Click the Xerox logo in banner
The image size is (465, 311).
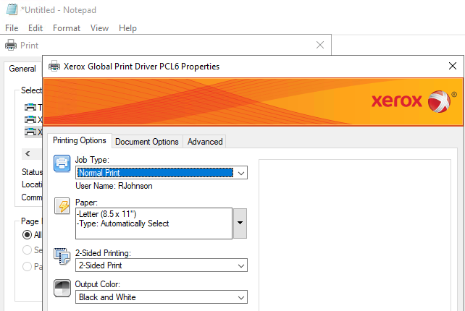(x=414, y=101)
